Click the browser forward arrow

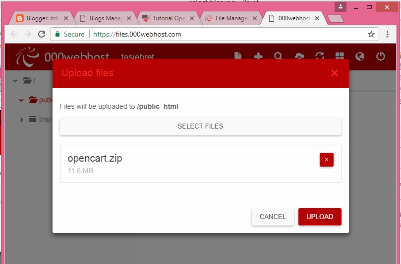click(28, 34)
